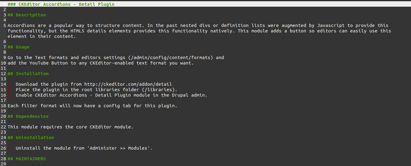Screen dimensions: 411x166
Task: Place cursor on the Description heading
Action: point(30,15)
